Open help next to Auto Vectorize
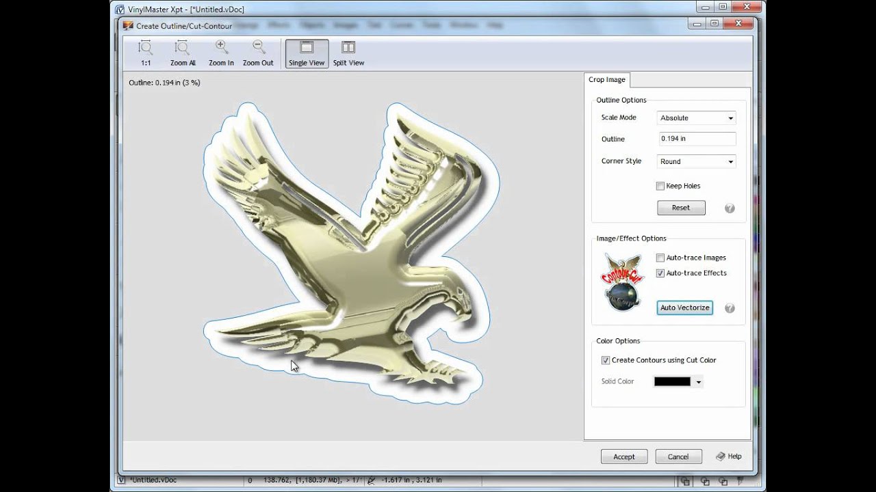876x492 pixels. [x=730, y=308]
